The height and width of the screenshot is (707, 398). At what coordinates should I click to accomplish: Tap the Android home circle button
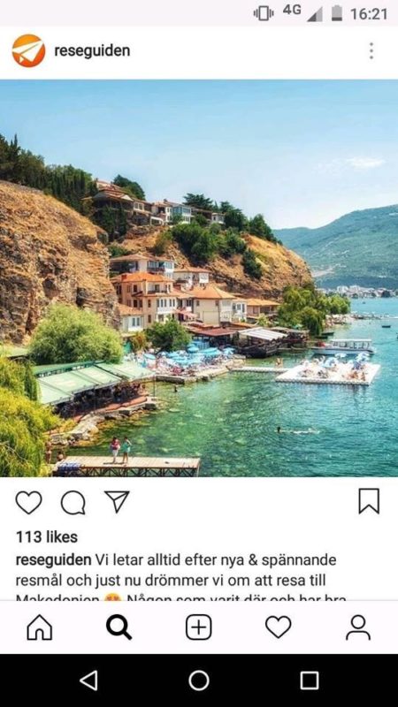pyautogui.click(x=199, y=680)
